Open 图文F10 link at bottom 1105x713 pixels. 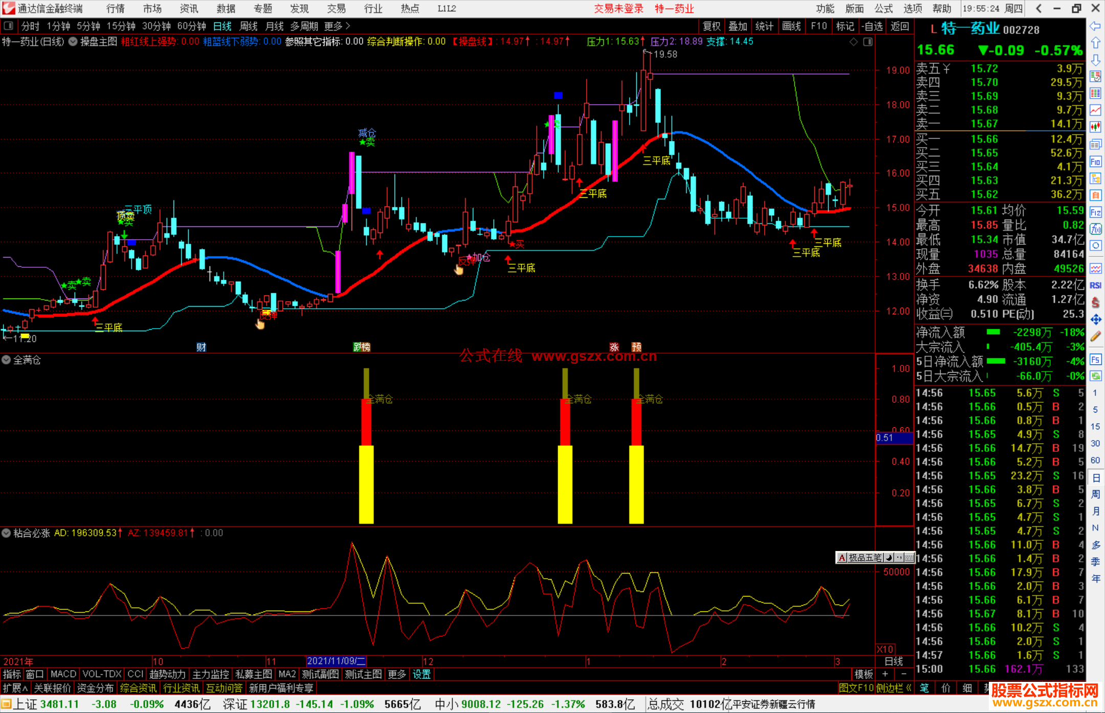click(x=856, y=688)
